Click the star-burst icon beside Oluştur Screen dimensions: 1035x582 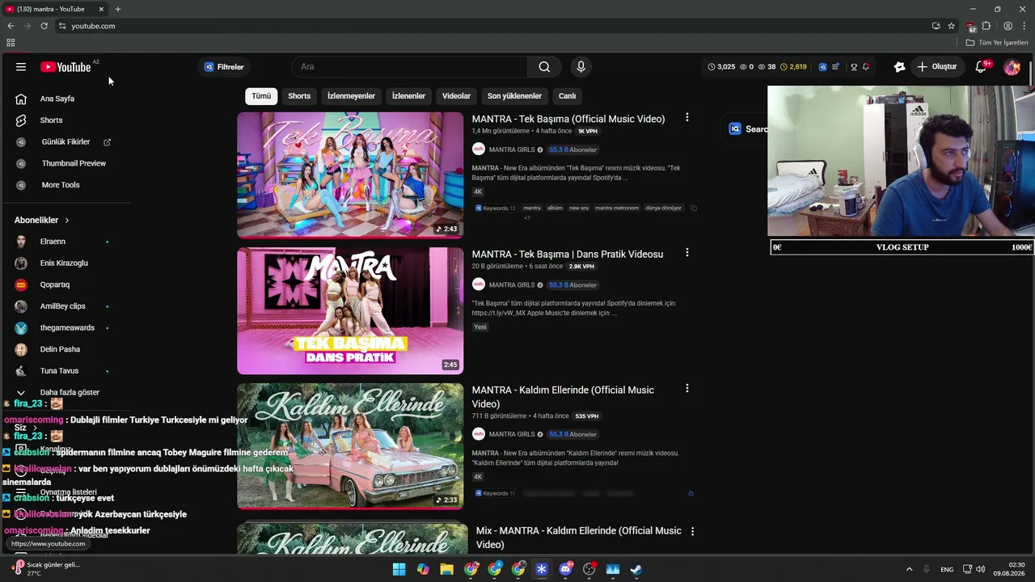(x=899, y=67)
